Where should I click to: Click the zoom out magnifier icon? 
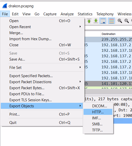[x=127, y=21]
